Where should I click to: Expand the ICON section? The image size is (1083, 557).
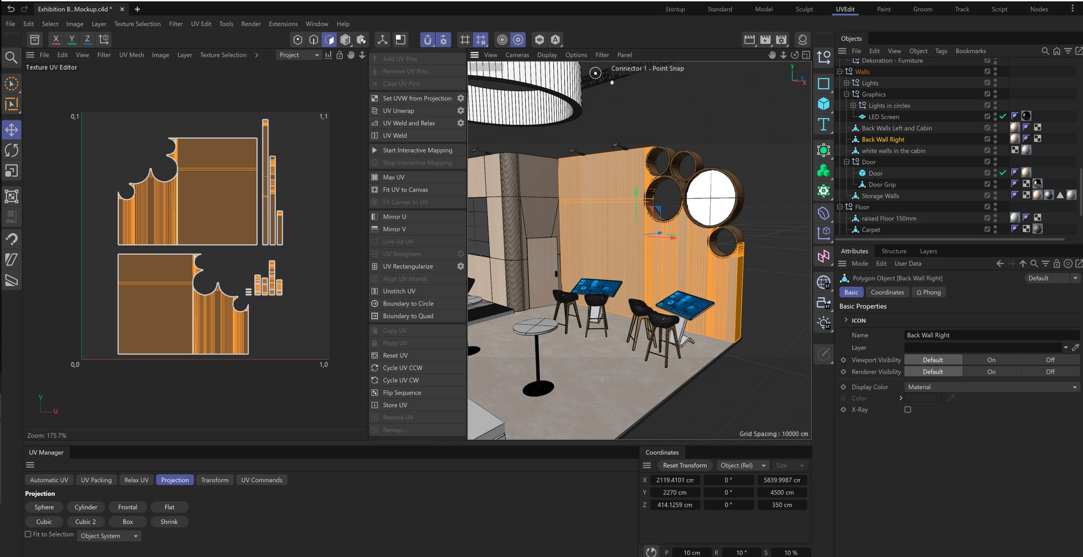tap(846, 320)
